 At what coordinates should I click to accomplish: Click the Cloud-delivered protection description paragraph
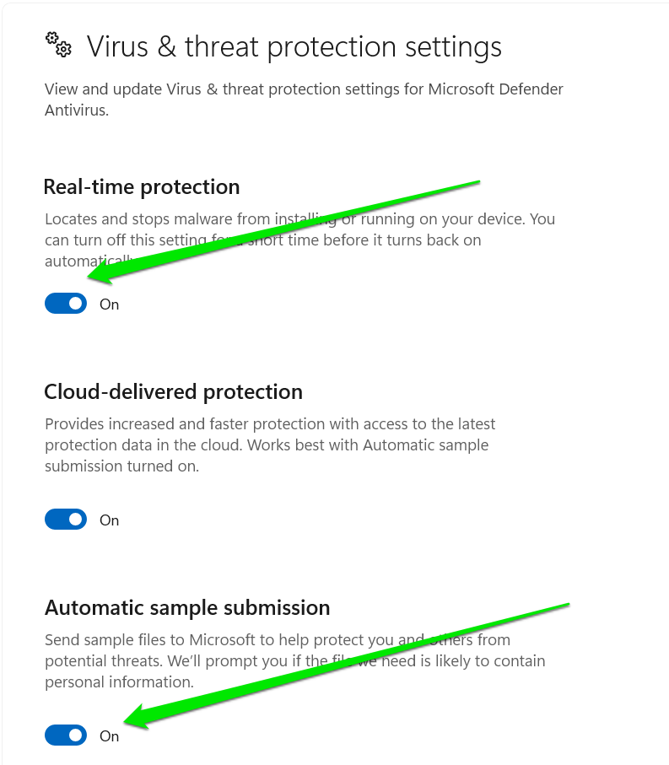coord(270,444)
